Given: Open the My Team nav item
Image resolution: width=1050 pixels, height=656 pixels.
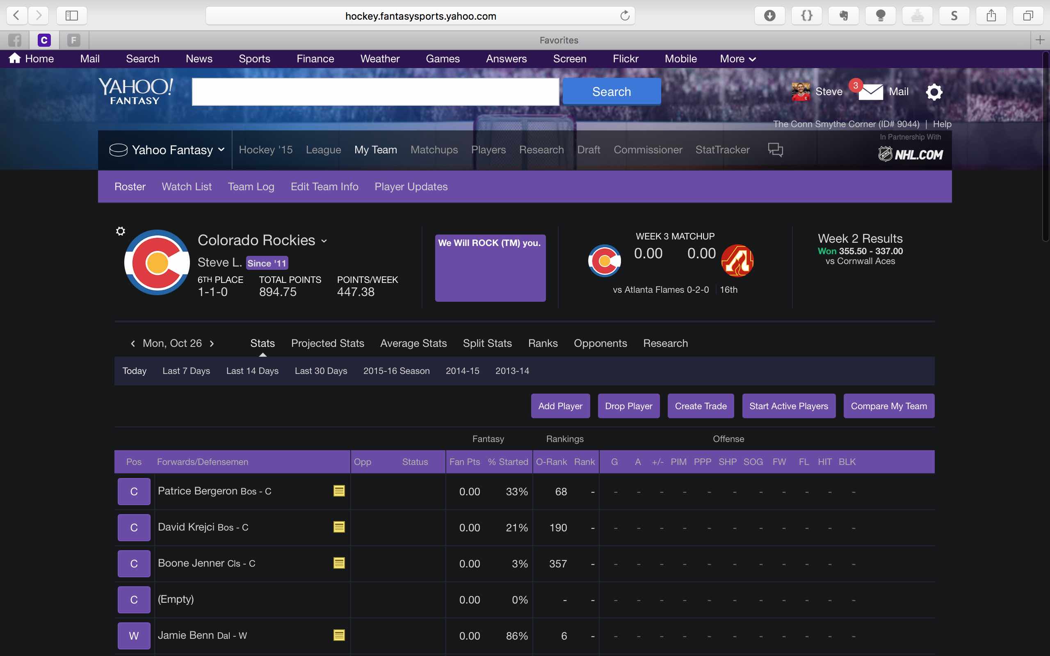Looking at the screenshot, I should [x=375, y=150].
